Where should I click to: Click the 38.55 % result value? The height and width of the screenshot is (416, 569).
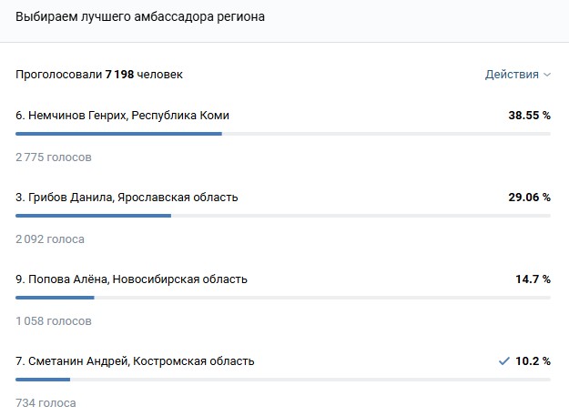pyautogui.click(x=529, y=116)
